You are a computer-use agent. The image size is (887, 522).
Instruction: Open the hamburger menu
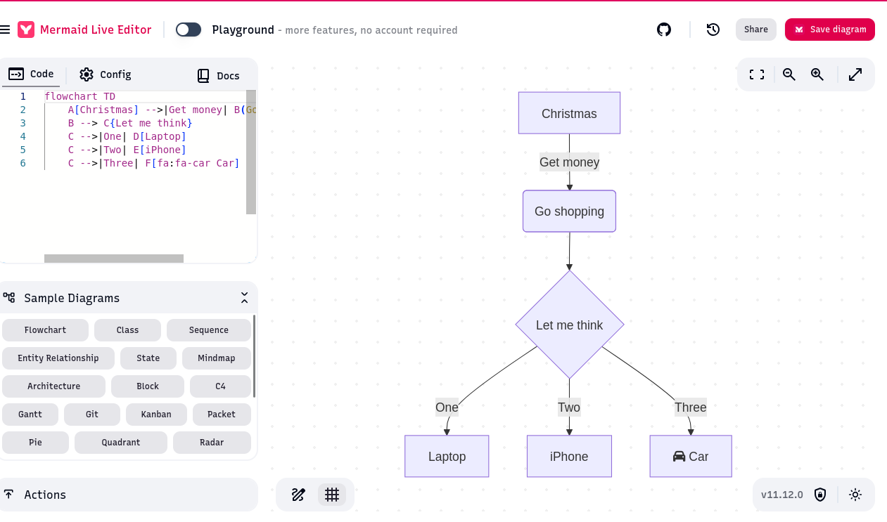coord(5,30)
